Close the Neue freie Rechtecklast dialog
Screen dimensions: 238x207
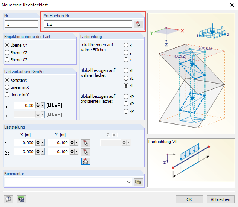[232, 5]
